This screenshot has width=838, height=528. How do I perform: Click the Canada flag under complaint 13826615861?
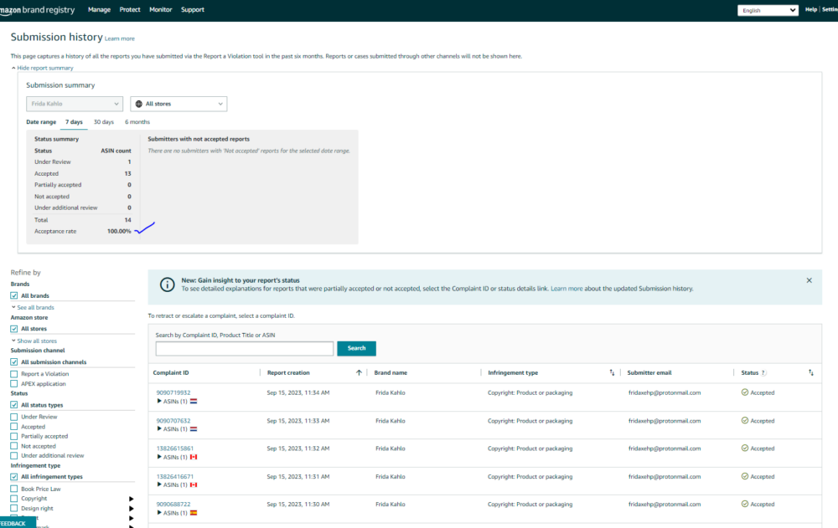coord(194,457)
